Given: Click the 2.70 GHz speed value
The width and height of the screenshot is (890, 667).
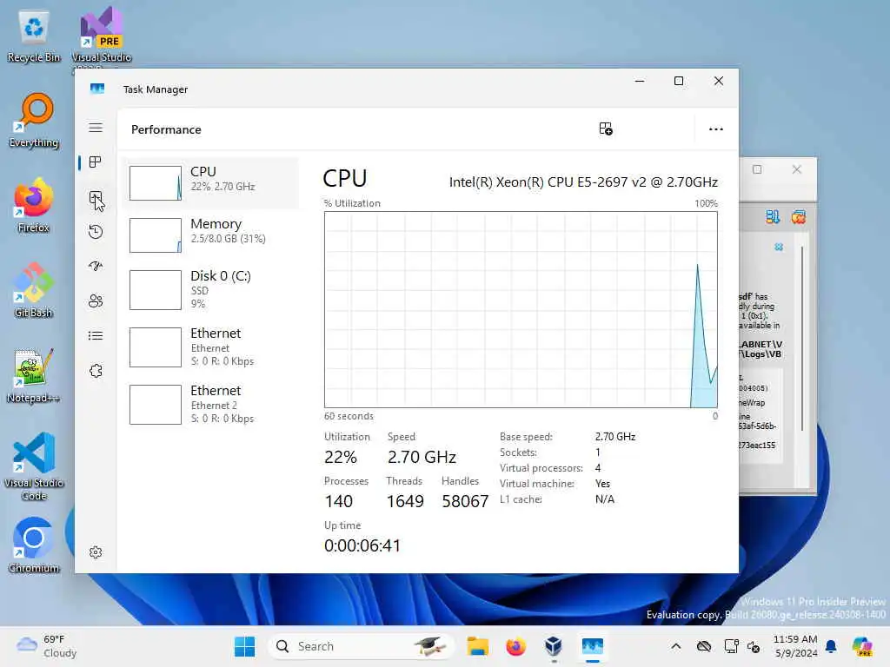Looking at the screenshot, I should 422,457.
